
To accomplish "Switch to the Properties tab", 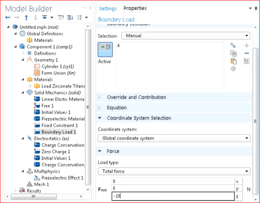I will click(x=135, y=8).
